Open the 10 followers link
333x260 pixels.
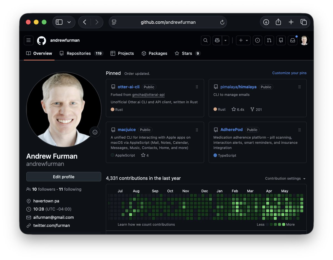pyautogui.click(x=44, y=189)
